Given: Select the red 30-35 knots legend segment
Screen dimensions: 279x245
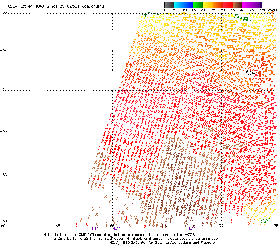Looking at the screenshot, I should 228,5.
